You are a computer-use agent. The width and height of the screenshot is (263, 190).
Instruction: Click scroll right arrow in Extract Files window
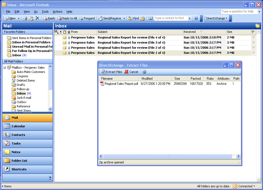(x=238, y=156)
